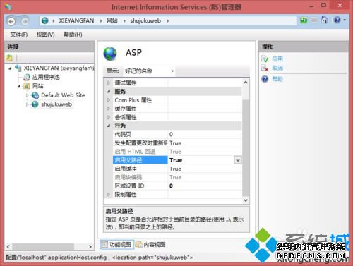Open the 视图(V) menu

click(x=46, y=35)
